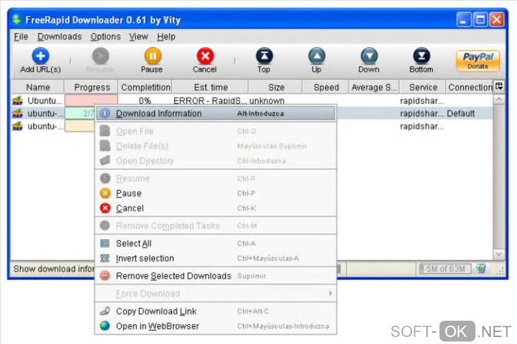Viewport: 517px width, 344px height.
Task: Open the Options menu
Action: point(105,36)
